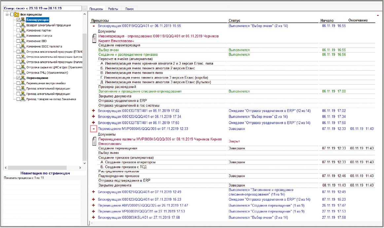The image size is (384, 228).
Task: Click the Показать процессы с 1 по 11 entry
Action: tap(24, 178)
